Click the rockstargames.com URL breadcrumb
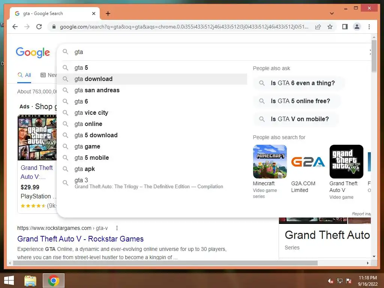The width and height of the screenshot is (384, 288). [63, 228]
